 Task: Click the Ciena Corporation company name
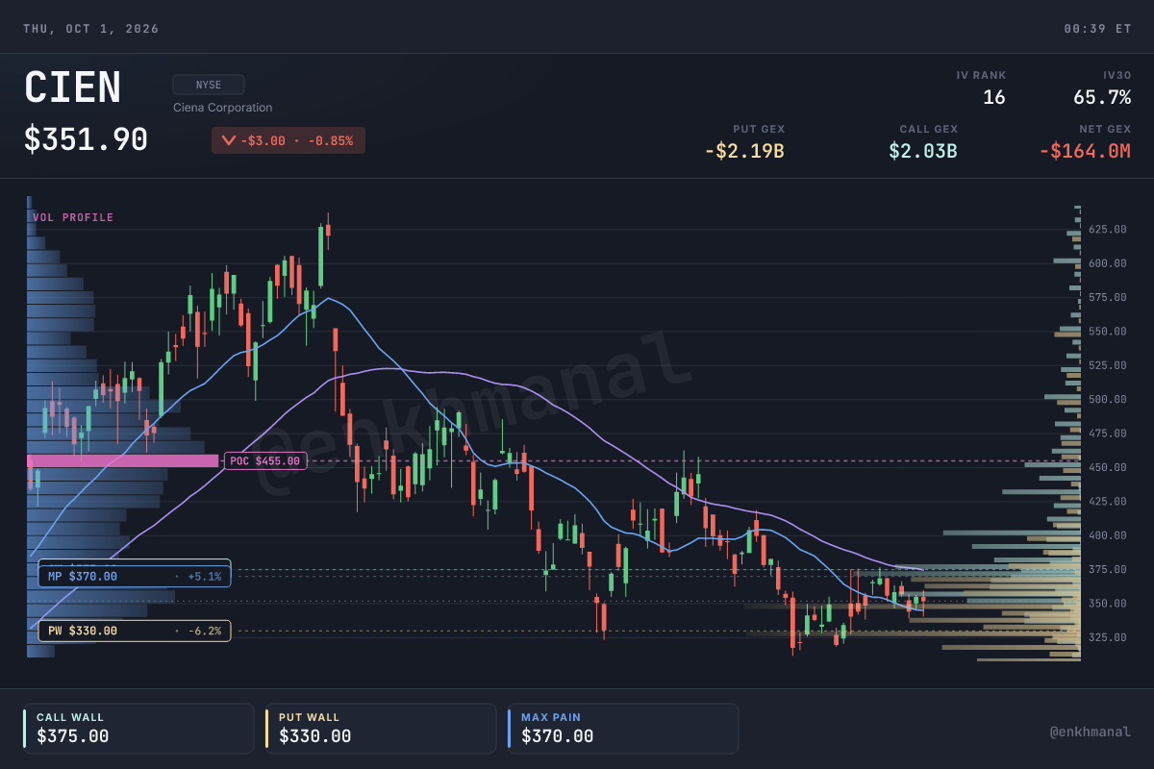point(222,108)
